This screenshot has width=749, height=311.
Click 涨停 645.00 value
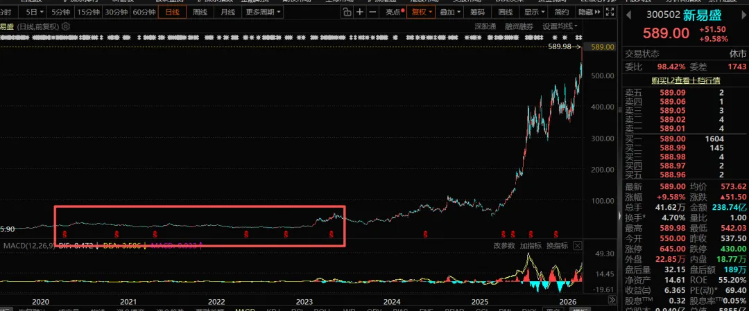click(673, 249)
